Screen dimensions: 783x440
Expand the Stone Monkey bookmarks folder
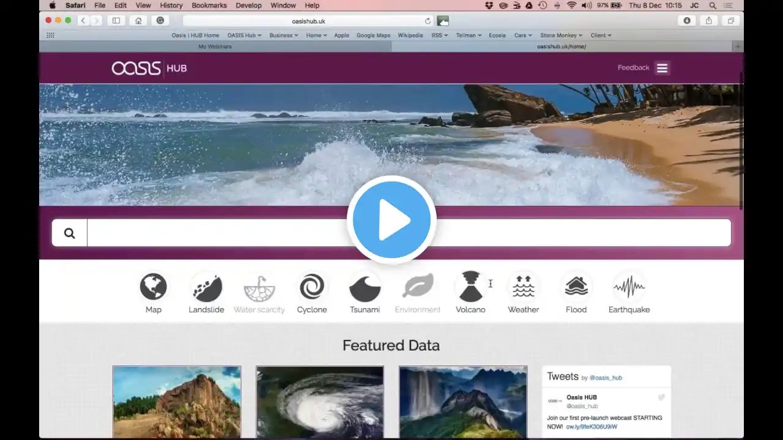(x=562, y=35)
